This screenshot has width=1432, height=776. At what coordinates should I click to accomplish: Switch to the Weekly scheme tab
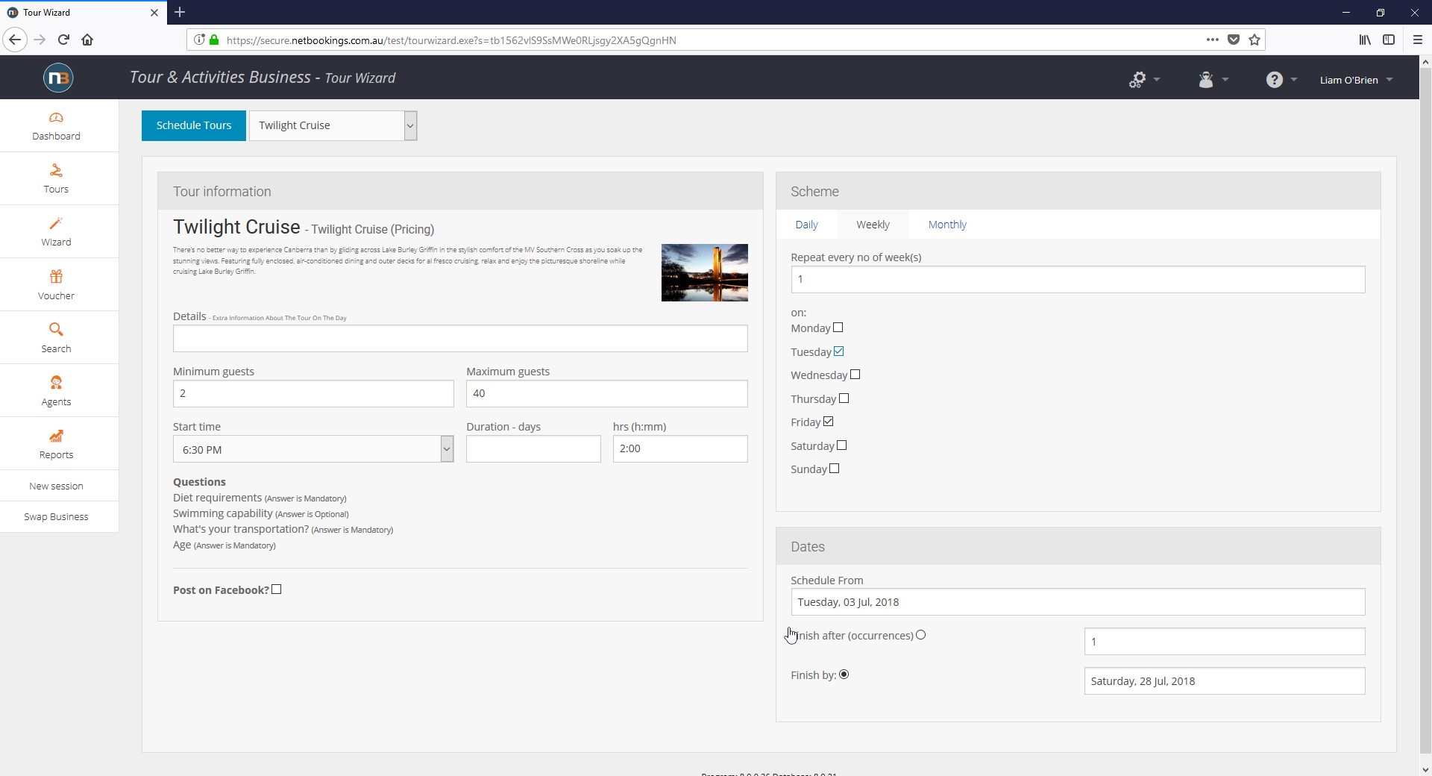click(x=873, y=225)
